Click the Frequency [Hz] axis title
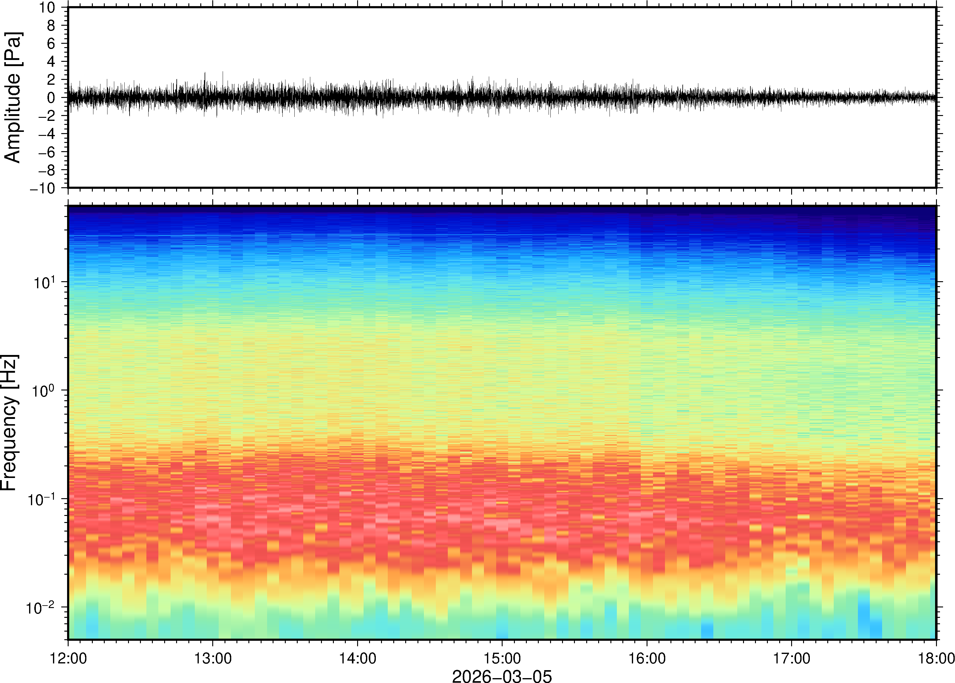Screen dimensions: 955x683 [9, 423]
